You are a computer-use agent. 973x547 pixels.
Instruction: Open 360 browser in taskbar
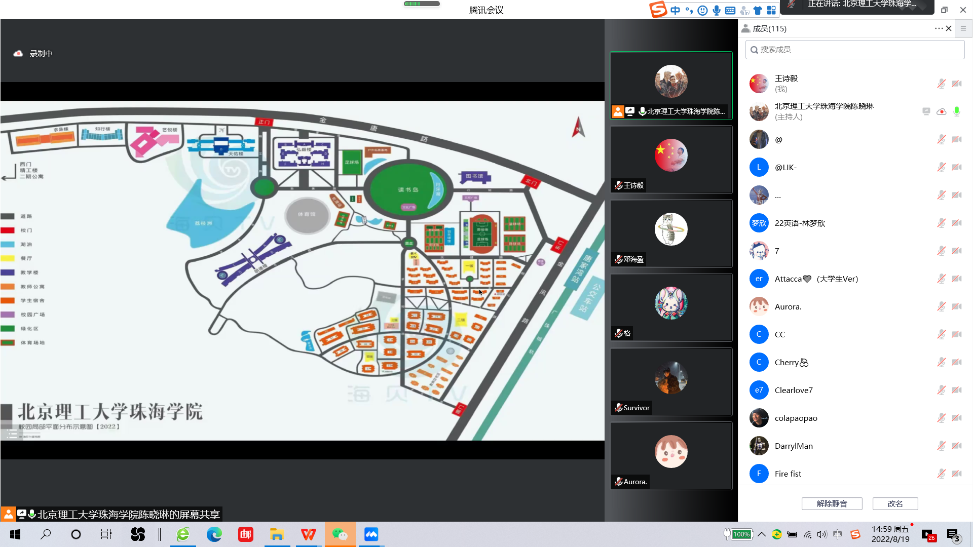[183, 534]
